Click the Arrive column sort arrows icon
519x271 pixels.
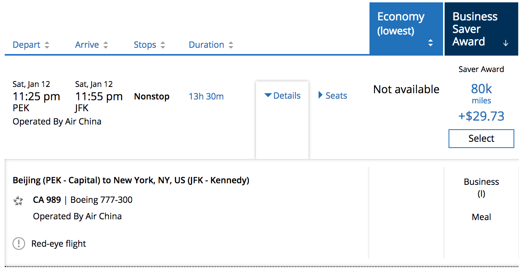click(106, 45)
